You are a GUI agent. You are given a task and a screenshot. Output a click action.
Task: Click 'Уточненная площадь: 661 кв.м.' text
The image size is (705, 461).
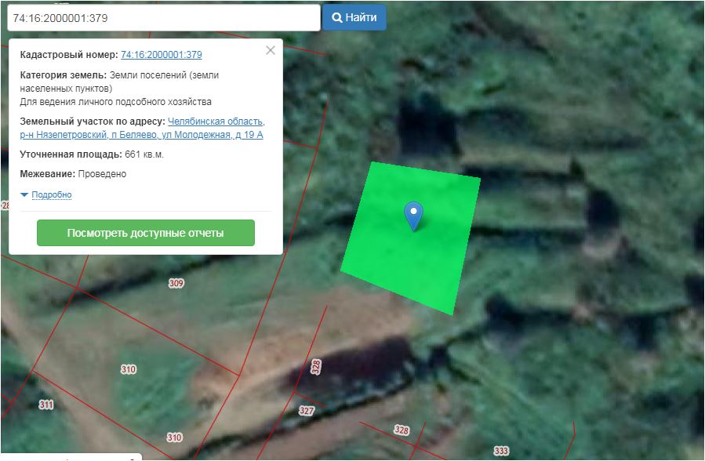(x=92, y=154)
